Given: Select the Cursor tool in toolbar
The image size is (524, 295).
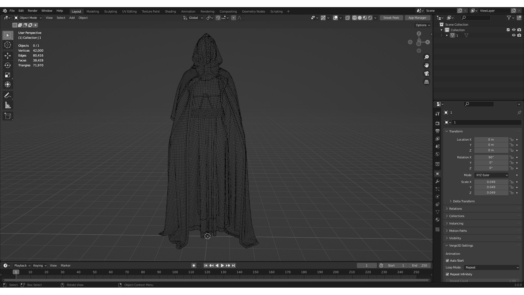Looking at the screenshot, I should (x=8, y=45).
